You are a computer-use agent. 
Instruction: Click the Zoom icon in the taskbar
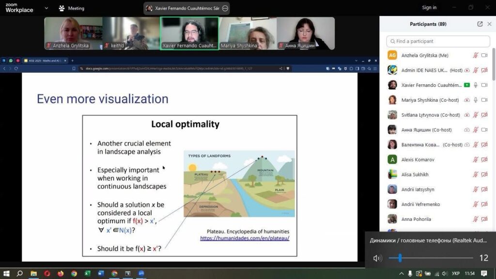[x=141, y=274]
